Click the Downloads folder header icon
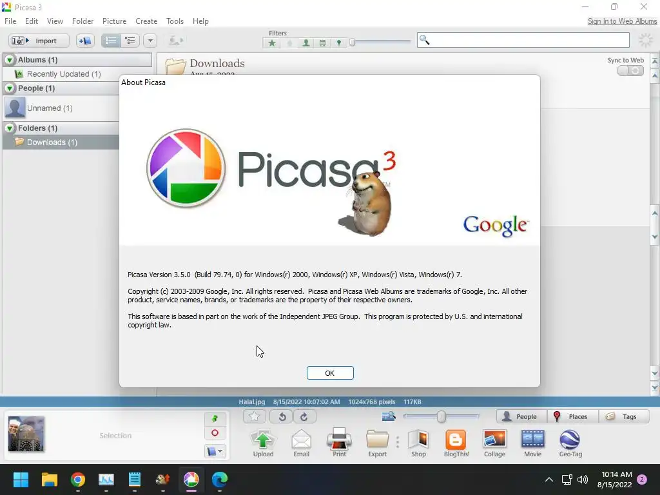Image resolution: width=660 pixels, height=495 pixels. pyautogui.click(x=175, y=66)
